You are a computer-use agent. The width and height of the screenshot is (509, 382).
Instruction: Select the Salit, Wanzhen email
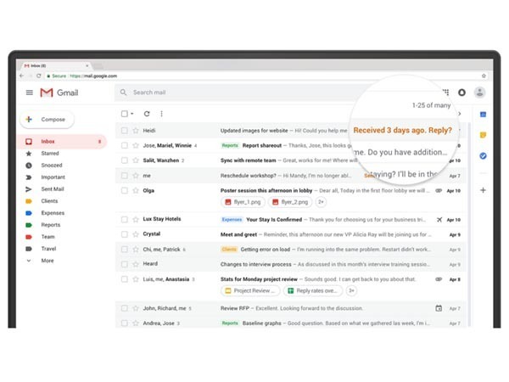(x=125, y=160)
